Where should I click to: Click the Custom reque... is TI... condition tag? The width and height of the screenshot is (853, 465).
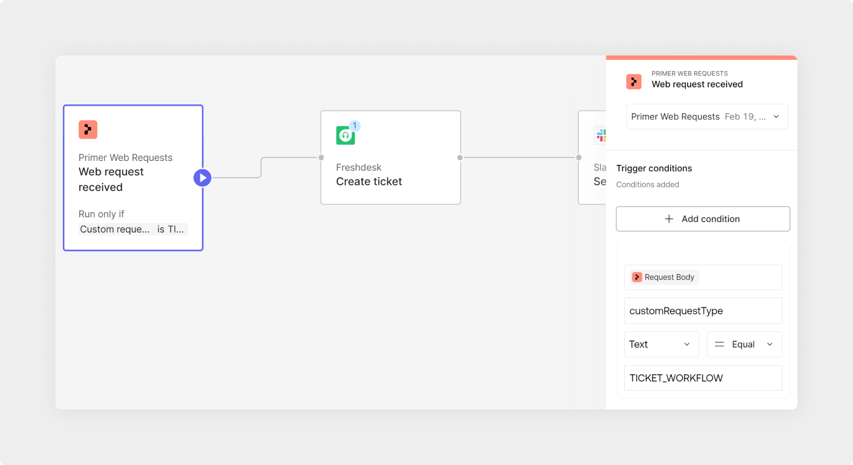click(x=133, y=229)
